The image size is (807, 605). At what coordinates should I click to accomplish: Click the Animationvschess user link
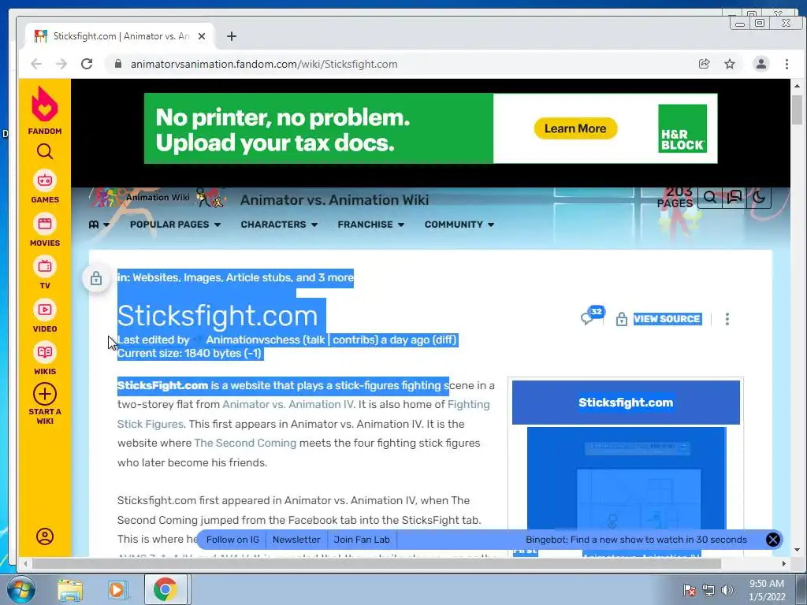click(x=253, y=340)
